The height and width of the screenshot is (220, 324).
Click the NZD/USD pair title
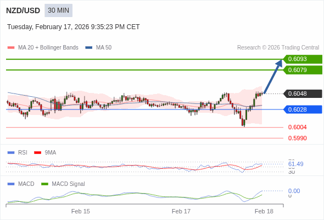tap(23, 10)
